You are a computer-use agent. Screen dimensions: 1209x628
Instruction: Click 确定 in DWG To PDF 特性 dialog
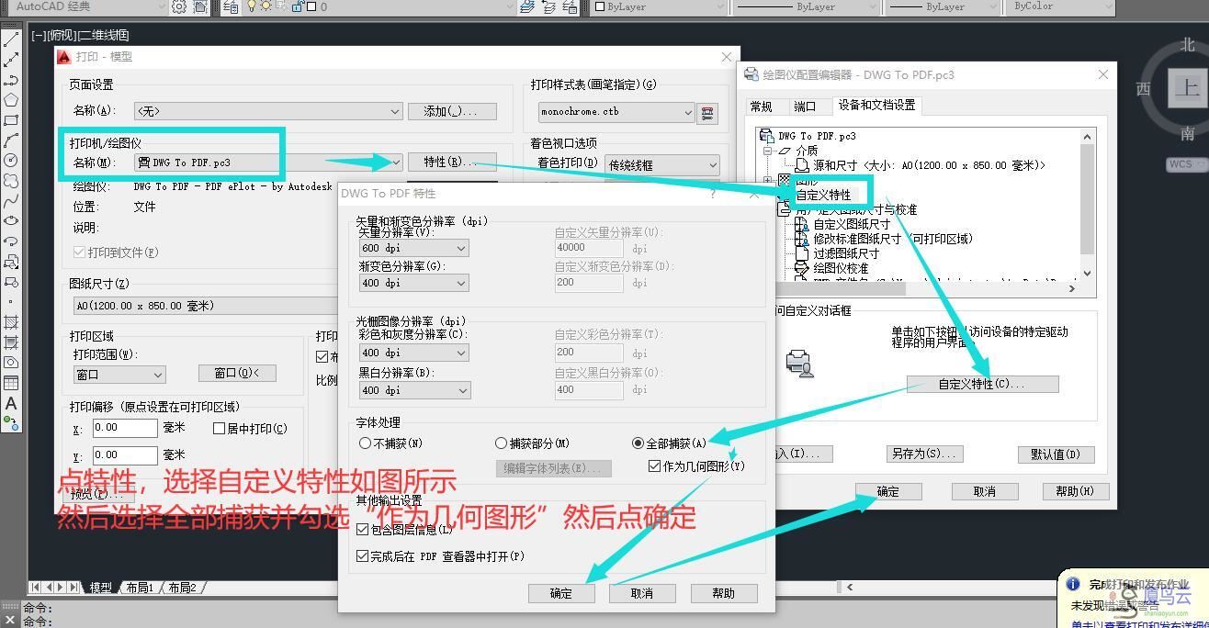[x=561, y=593]
